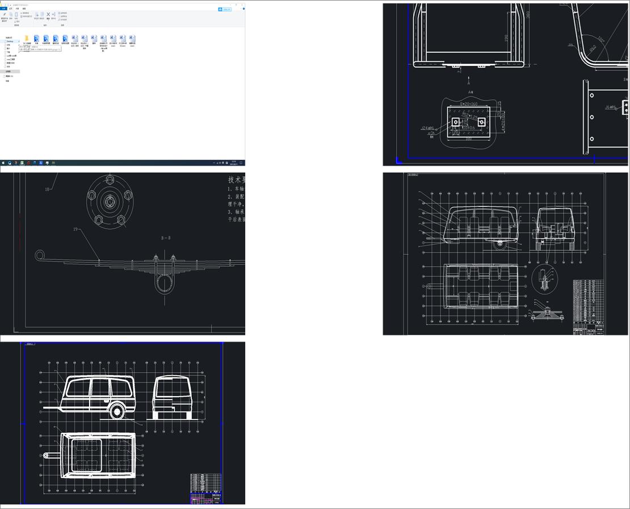Pin folder to Quick access in Explorer ribbon

(5, 16)
